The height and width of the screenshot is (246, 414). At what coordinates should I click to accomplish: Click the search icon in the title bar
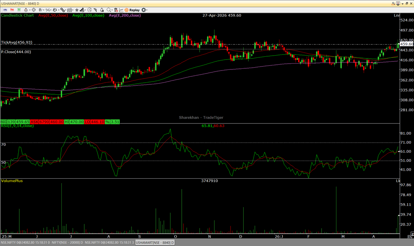click(394, 3)
